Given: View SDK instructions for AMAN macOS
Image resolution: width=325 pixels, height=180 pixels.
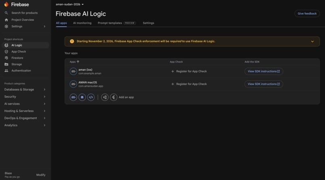Looking at the screenshot, I should tap(264, 84).
